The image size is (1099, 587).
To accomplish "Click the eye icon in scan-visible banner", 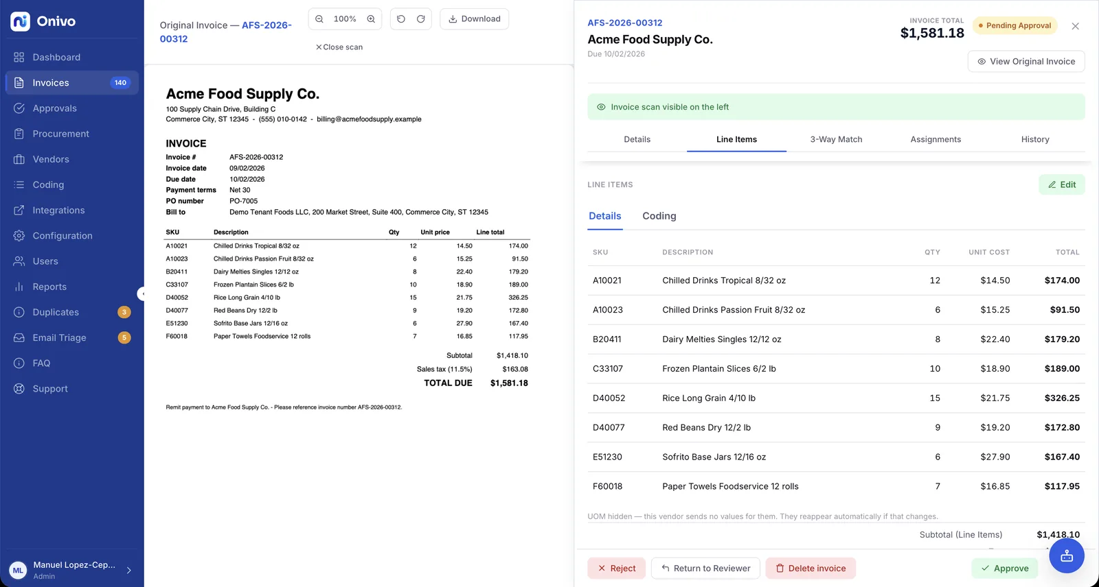I will 601,107.
